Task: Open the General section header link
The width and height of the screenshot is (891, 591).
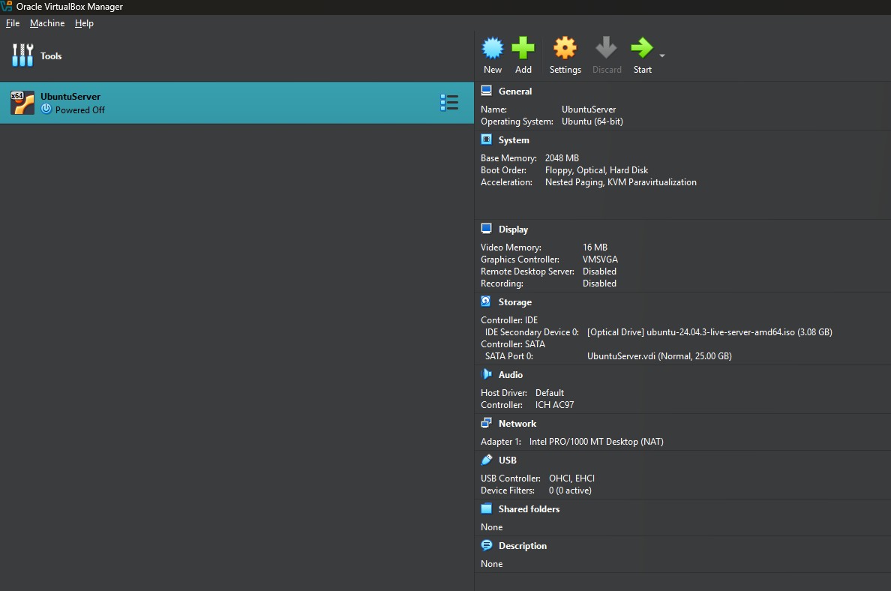Action: tap(514, 91)
